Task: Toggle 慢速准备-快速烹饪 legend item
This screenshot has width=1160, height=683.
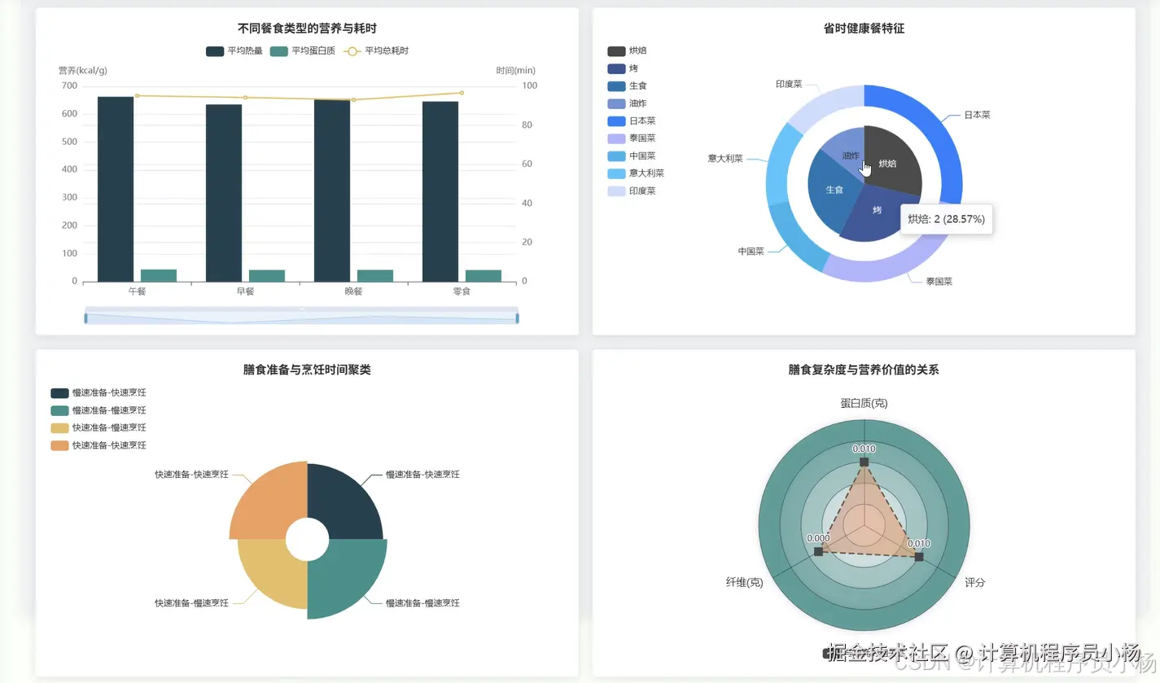Action: tap(98, 392)
